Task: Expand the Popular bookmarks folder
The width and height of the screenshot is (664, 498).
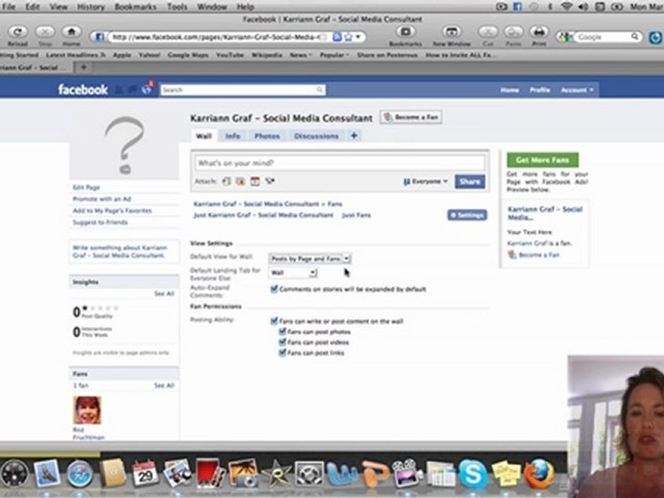Action: (x=335, y=55)
